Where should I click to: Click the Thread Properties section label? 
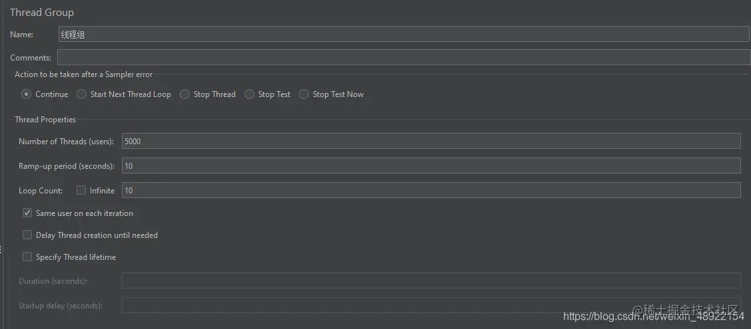tap(45, 120)
